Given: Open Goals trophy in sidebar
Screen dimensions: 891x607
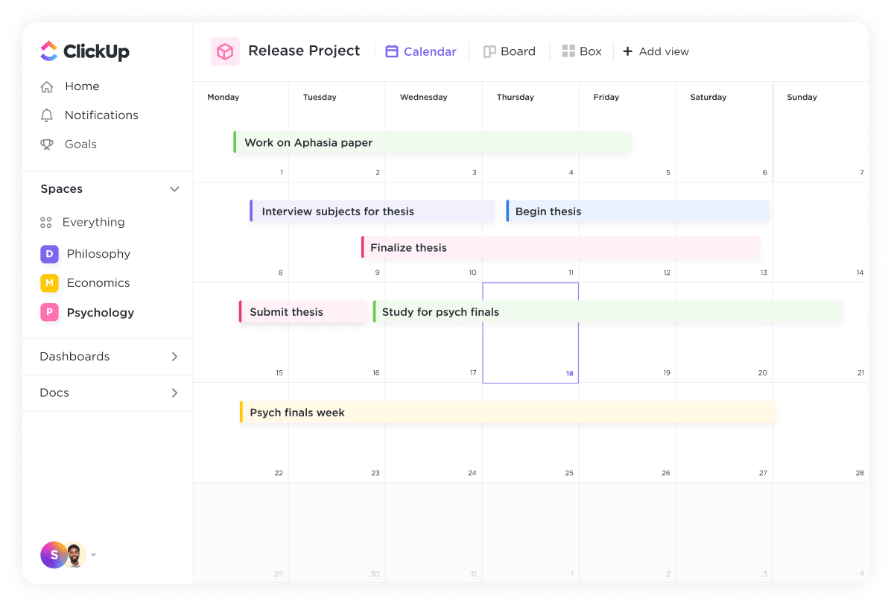Looking at the screenshot, I should 47,144.
